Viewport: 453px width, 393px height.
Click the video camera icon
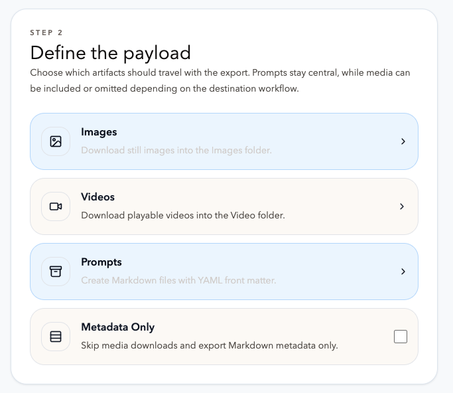[56, 206]
